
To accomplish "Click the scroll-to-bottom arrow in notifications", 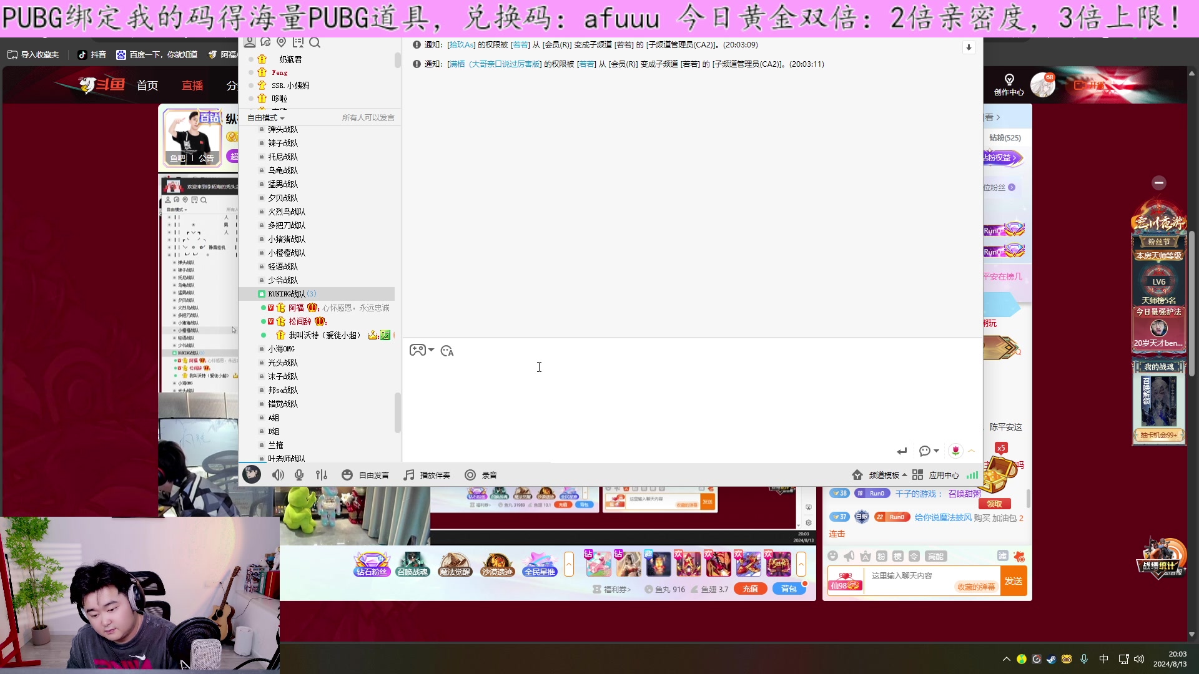I will point(969,47).
